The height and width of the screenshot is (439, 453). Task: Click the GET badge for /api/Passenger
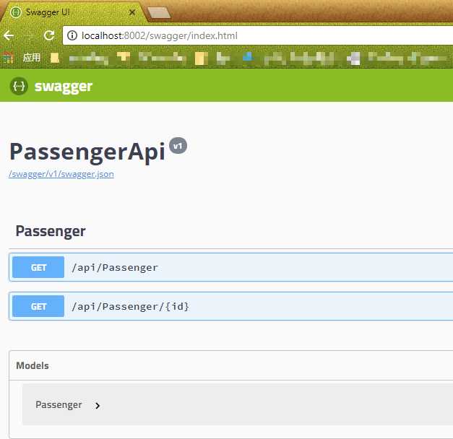[38, 267]
